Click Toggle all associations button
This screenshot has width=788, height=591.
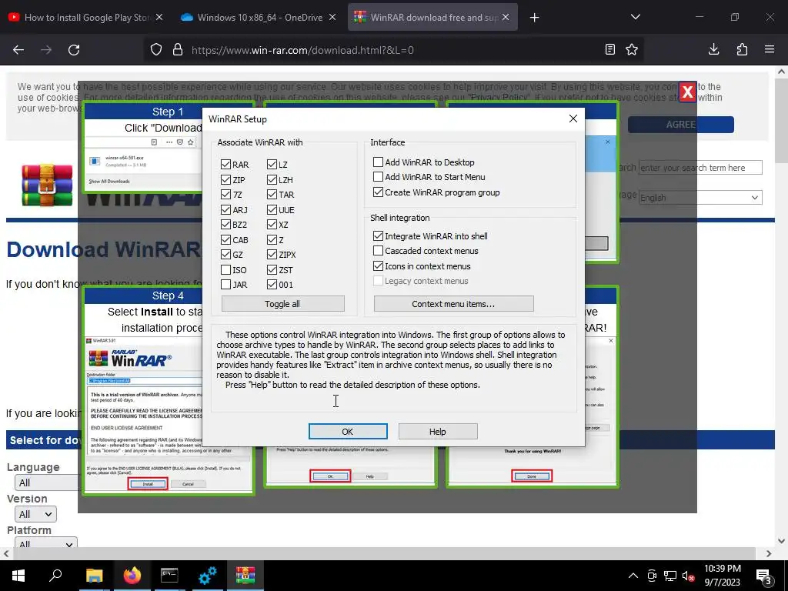282,303
